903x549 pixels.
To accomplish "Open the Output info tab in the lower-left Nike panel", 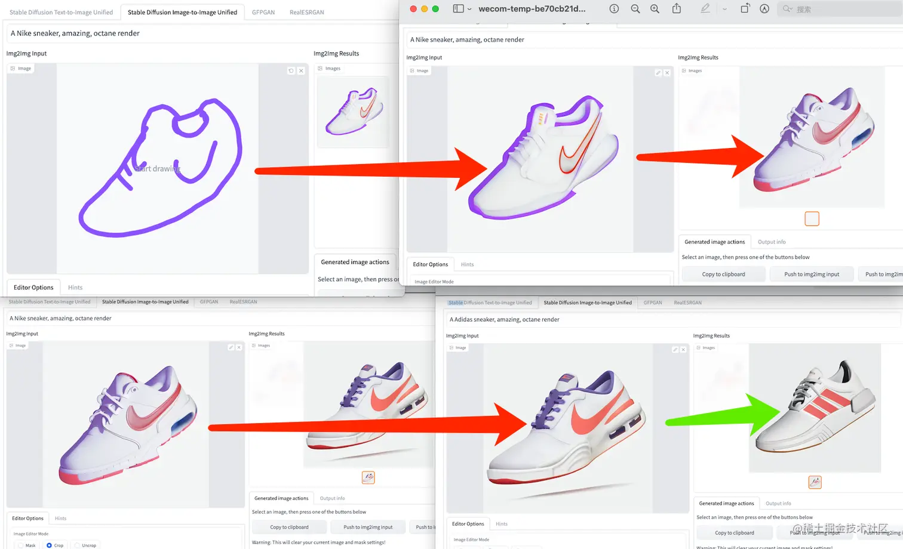I will 332,498.
